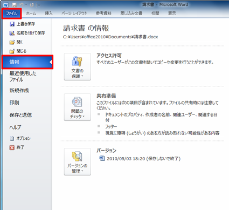The height and width of the screenshot is (210, 229).
Task: Switch to the 表示 tab
Action: click(x=172, y=13)
